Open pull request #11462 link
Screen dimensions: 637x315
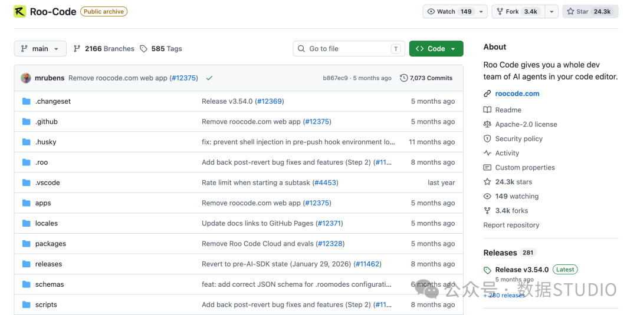click(x=367, y=264)
